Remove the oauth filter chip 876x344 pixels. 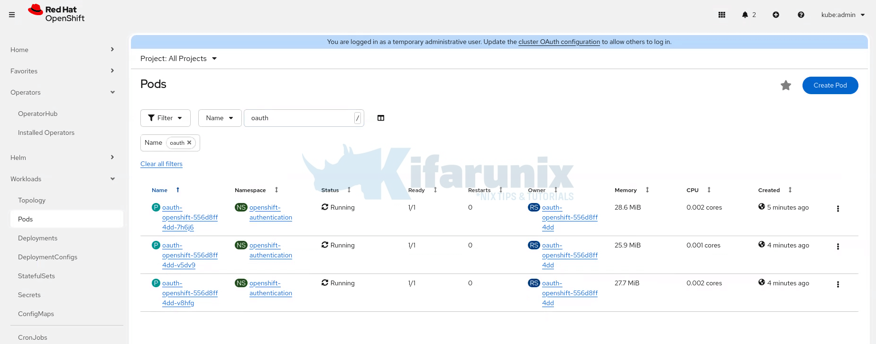(189, 142)
